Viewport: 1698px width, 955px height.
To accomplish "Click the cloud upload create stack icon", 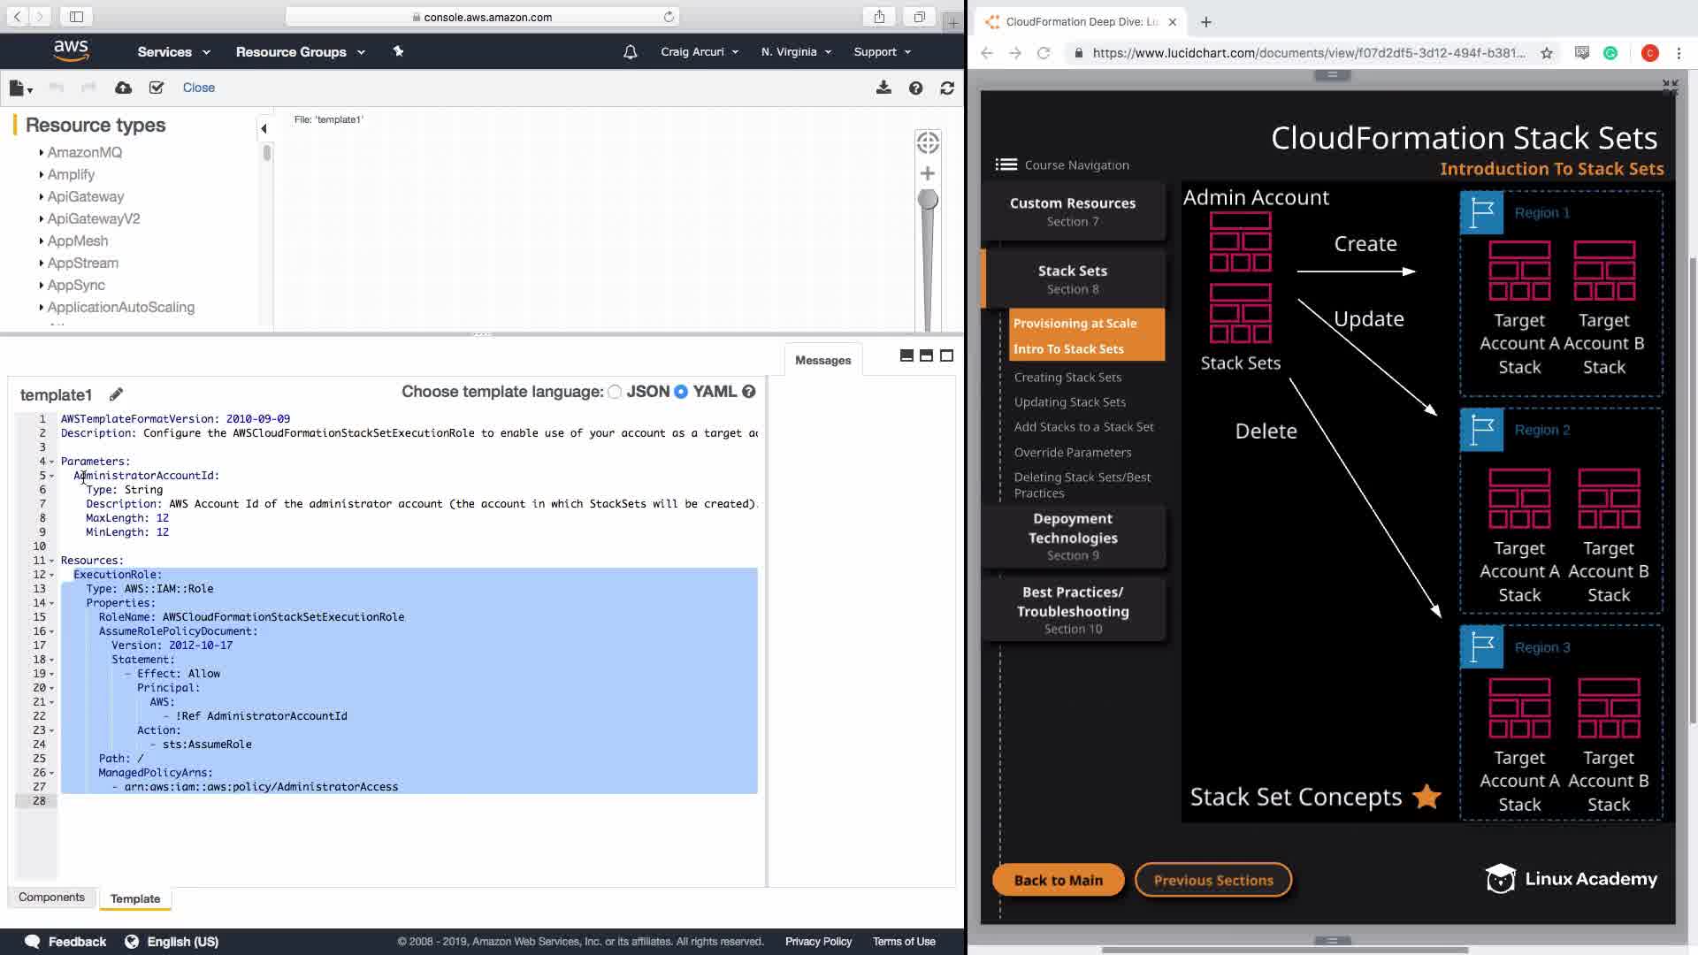I will pos(123,88).
